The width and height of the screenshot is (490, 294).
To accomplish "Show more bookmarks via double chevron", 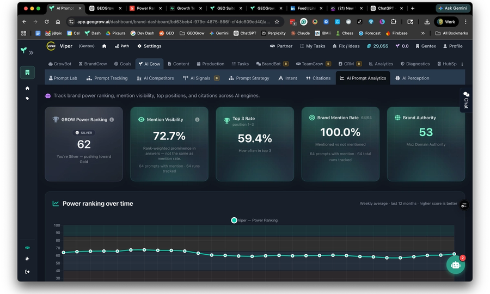I will coord(423,33).
